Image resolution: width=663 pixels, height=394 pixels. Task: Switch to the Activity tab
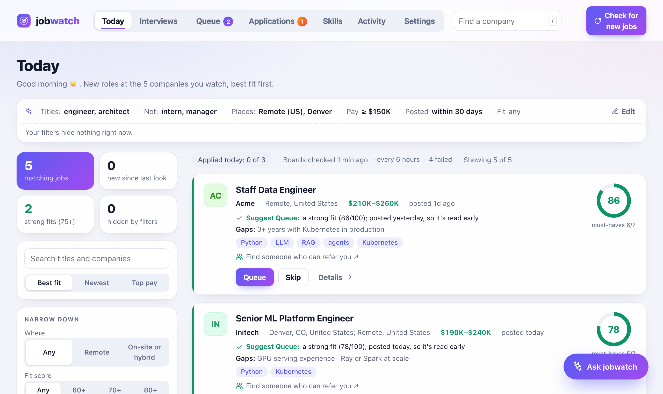coord(372,21)
